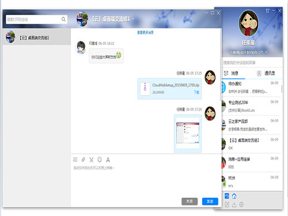Click the scissors screenshot icon

(x=92, y=160)
